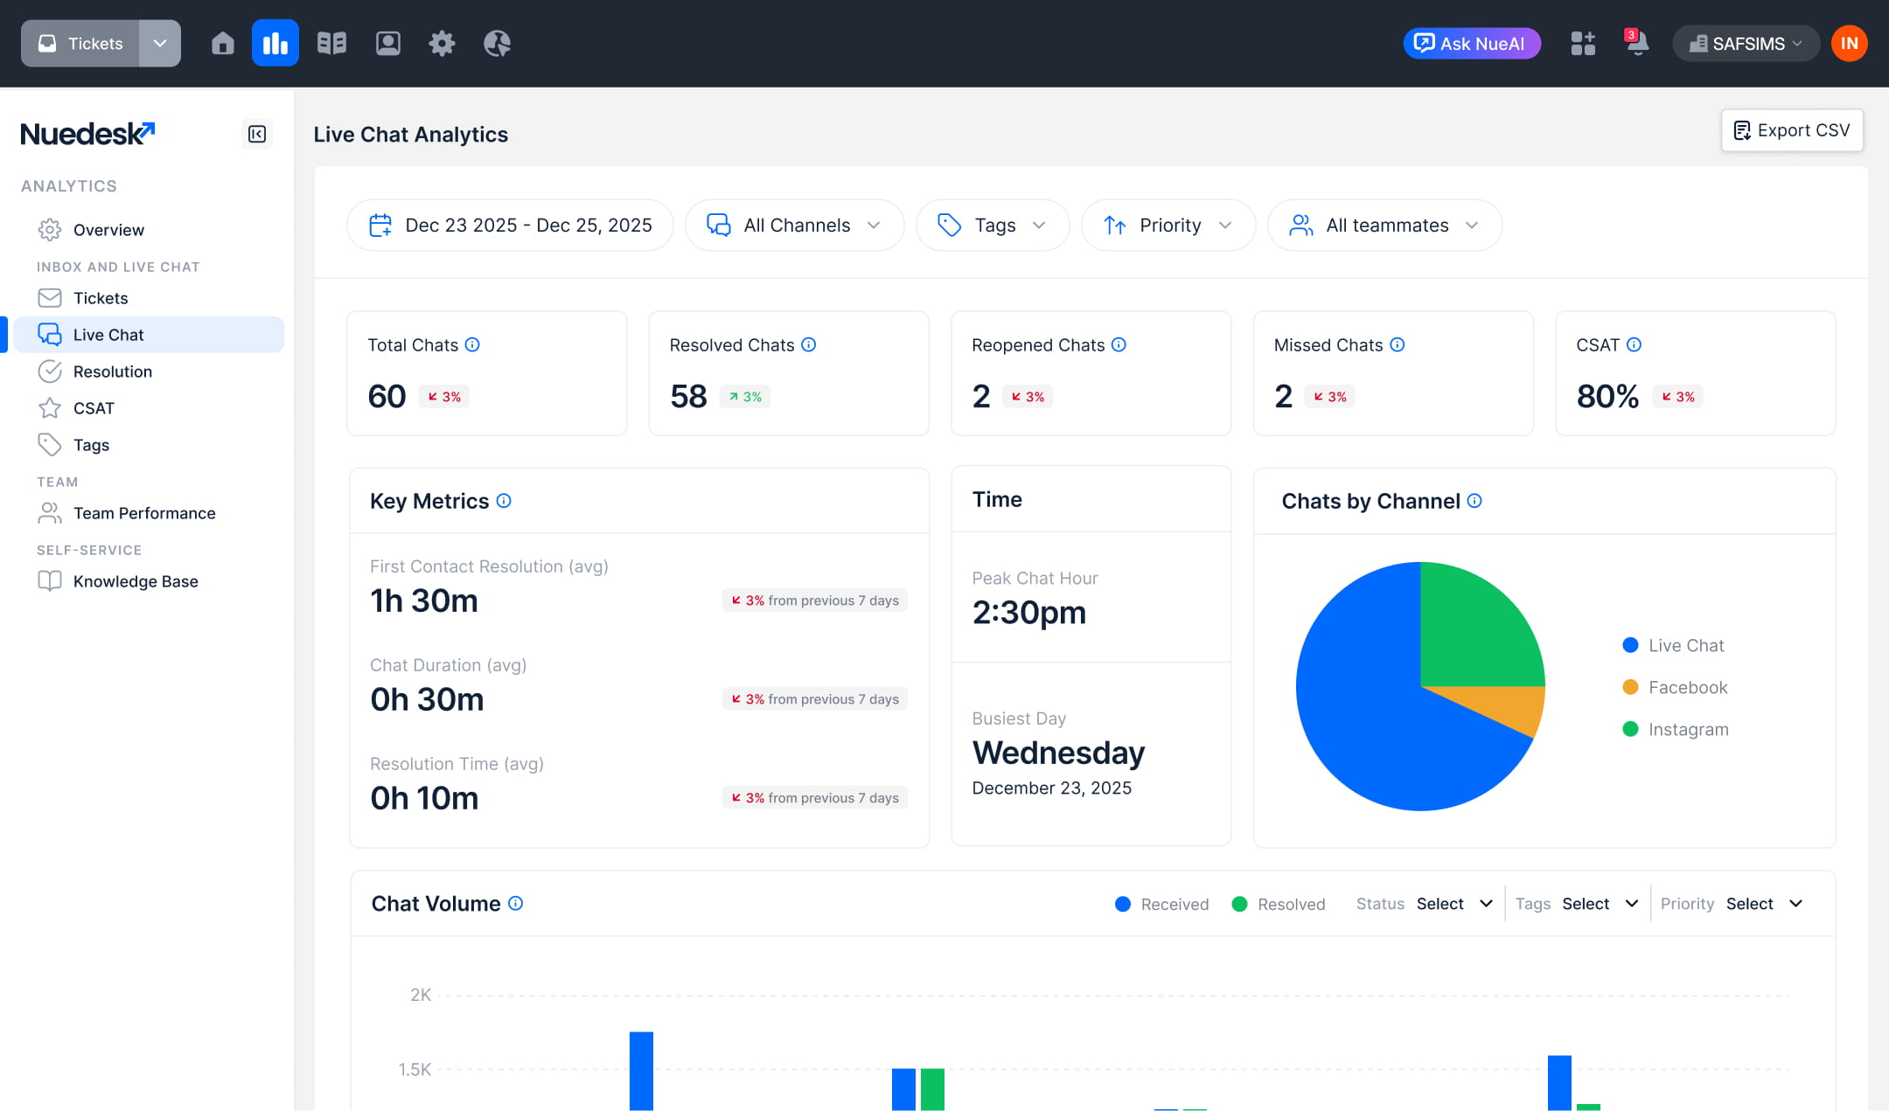The width and height of the screenshot is (1889, 1111).
Task: Collapse the sidebar panel icon
Action: [257, 134]
